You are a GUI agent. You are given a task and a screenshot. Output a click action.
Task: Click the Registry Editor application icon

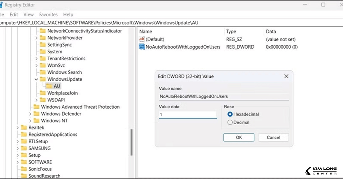4,5
